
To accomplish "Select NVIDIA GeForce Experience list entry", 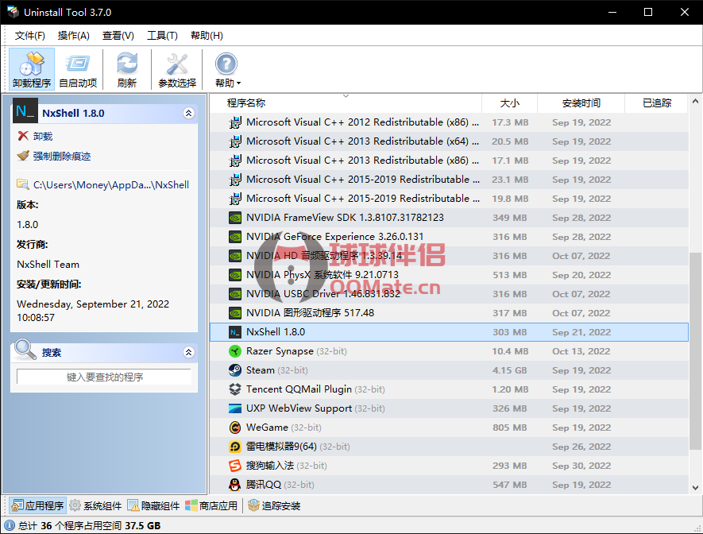I will point(334,237).
